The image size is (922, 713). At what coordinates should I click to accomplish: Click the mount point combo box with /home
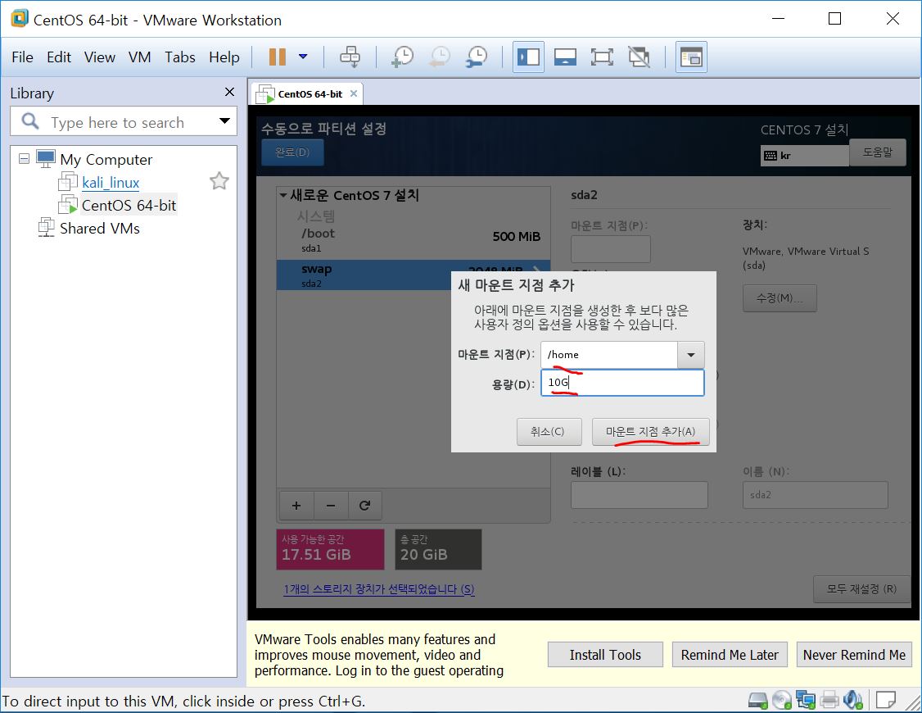tap(609, 355)
